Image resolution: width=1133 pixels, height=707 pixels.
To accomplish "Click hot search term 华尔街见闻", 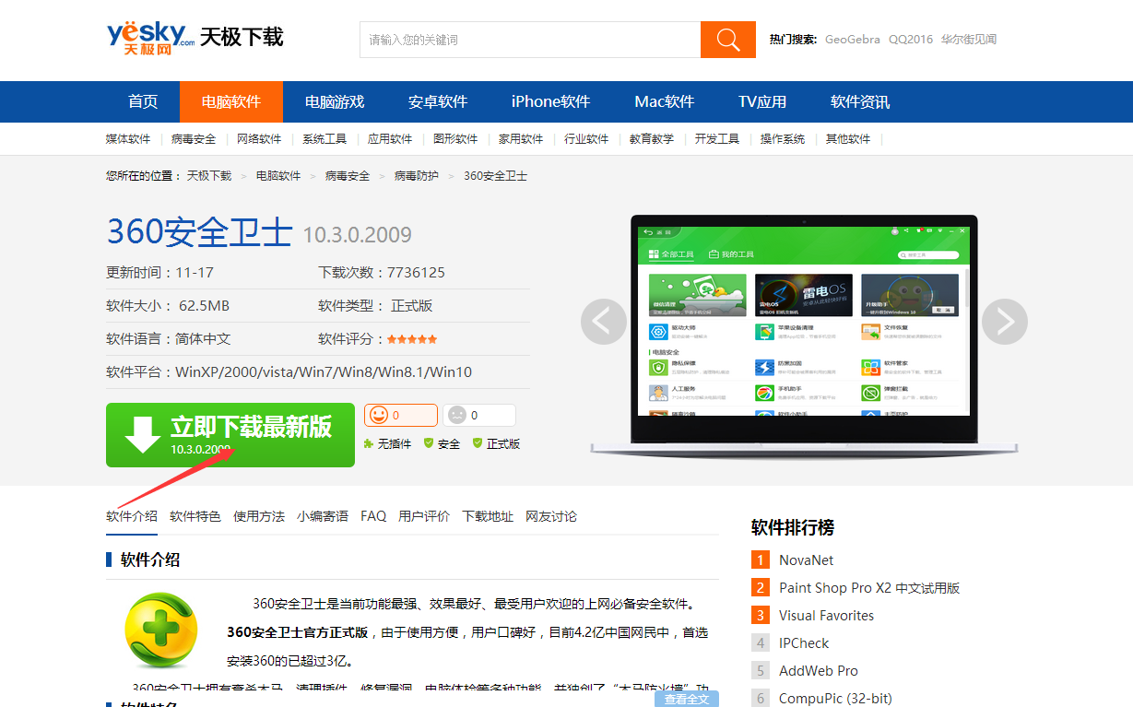I will pos(969,40).
